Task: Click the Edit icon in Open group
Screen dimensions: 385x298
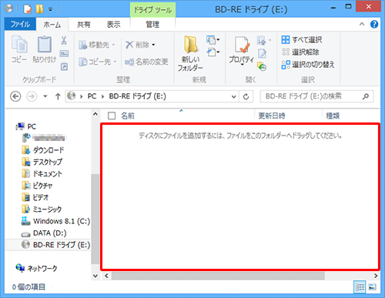Action: (x=262, y=53)
